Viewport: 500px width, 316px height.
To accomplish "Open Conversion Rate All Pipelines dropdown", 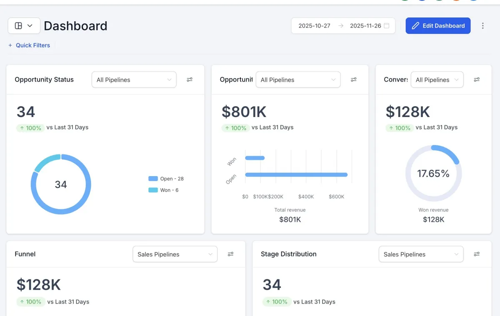I will [437, 80].
